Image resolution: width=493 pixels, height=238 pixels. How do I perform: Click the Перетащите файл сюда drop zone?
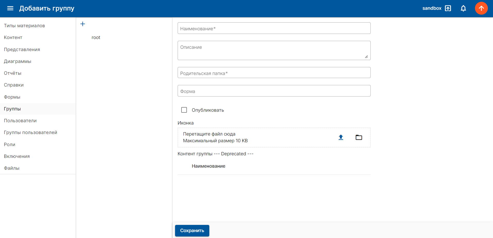(x=274, y=137)
